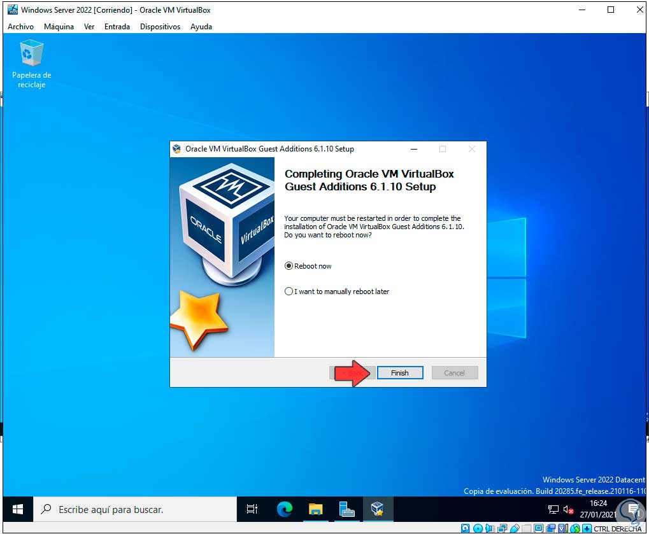This screenshot has height=534, width=649.
Task: Select I want to manually reboot later
Action: point(337,292)
